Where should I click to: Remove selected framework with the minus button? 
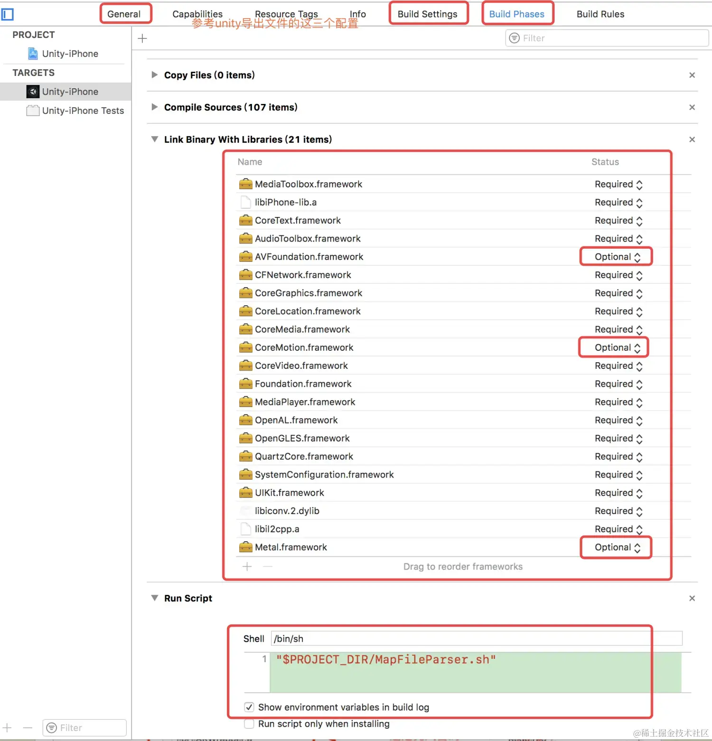click(268, 566)
